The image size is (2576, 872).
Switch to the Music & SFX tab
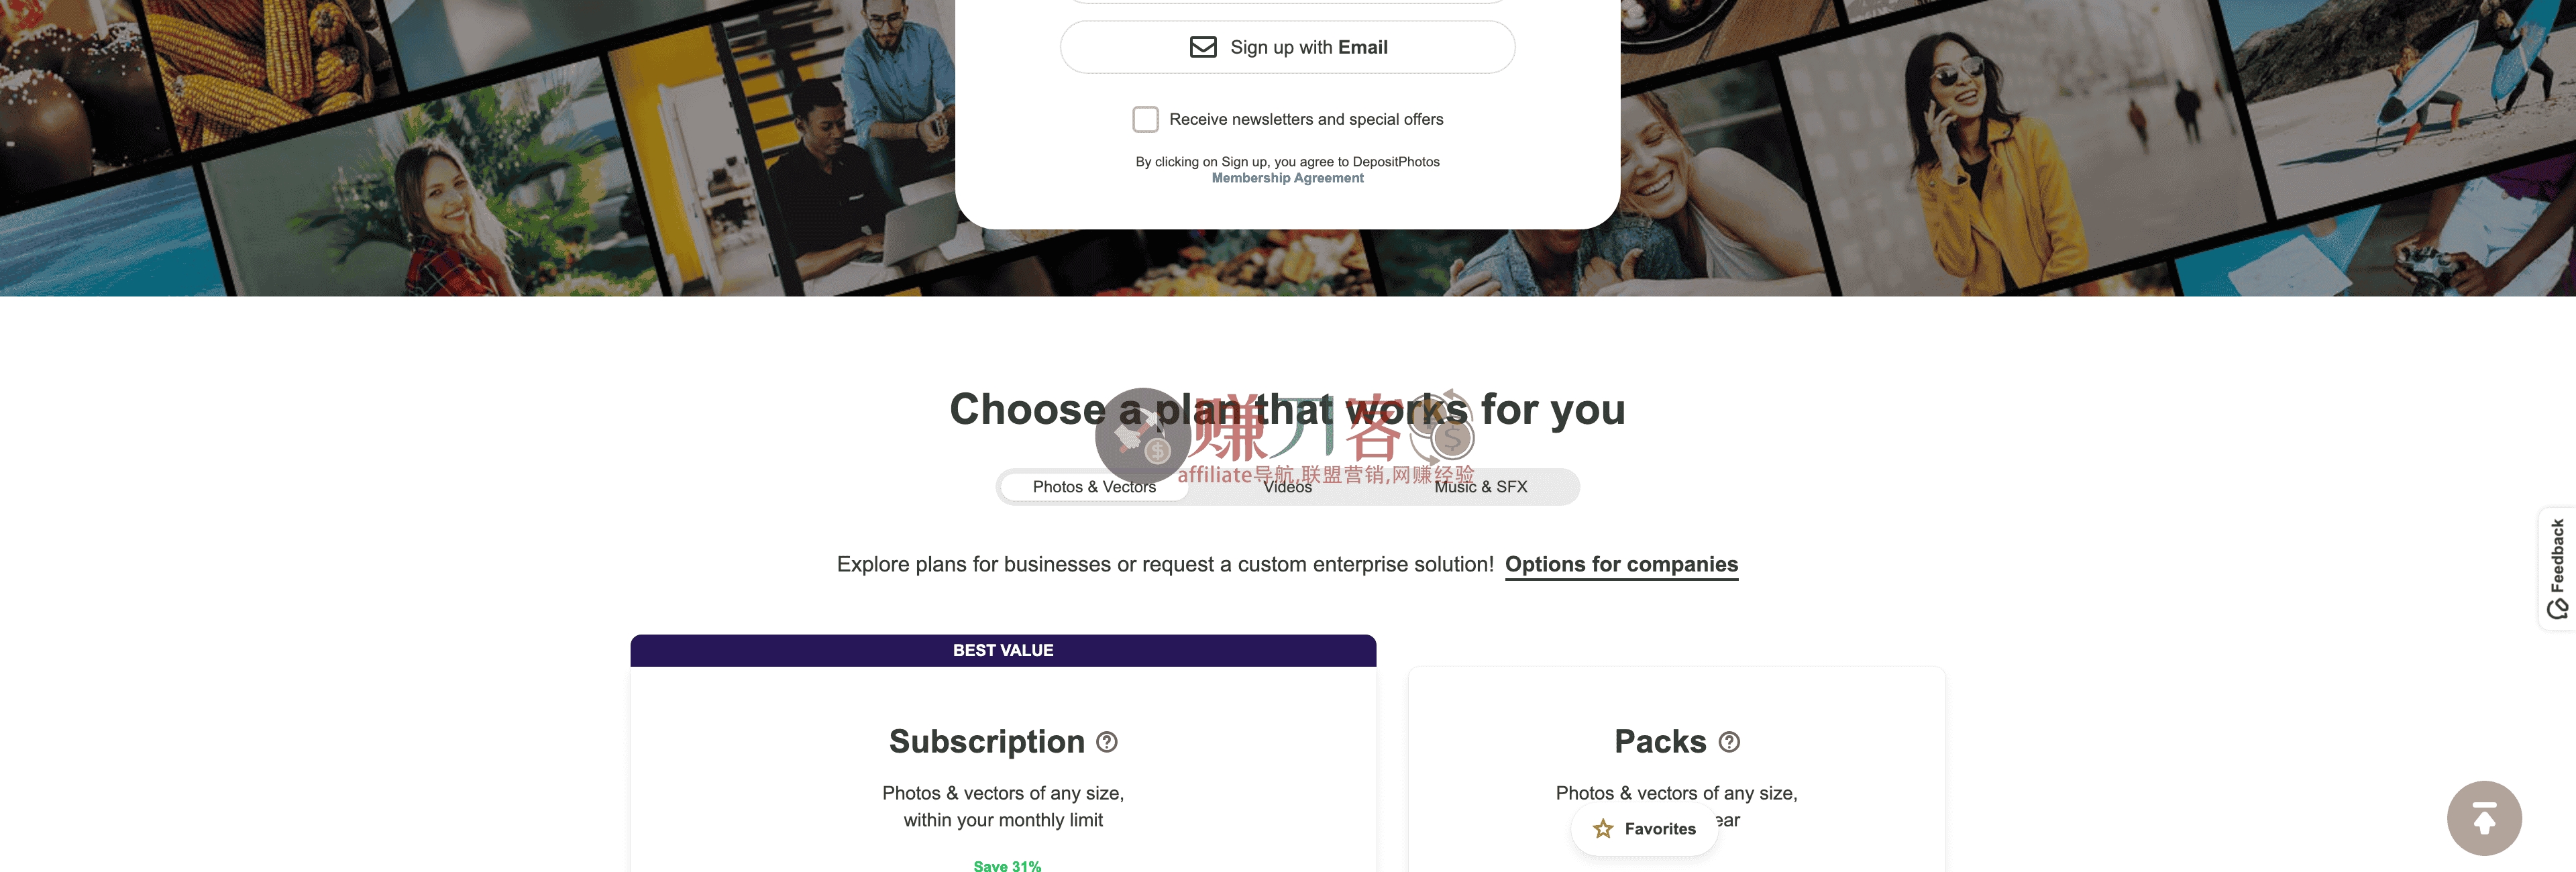[x=1480, y=487]
